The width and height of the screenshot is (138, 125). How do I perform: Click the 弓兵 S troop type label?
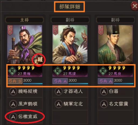click(x=15, y=81)
